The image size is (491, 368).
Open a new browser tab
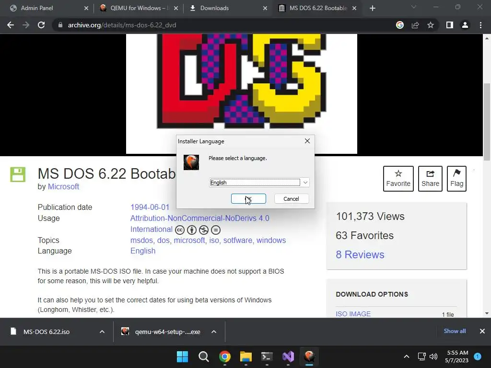(372, 8)
